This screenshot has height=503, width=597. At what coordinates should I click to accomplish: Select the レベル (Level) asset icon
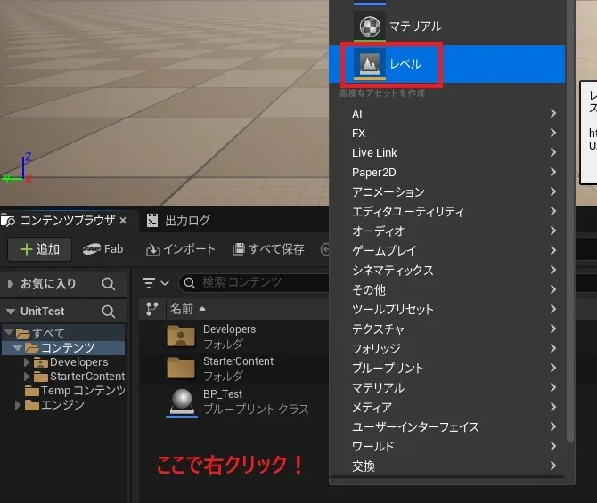pos(369,64)
